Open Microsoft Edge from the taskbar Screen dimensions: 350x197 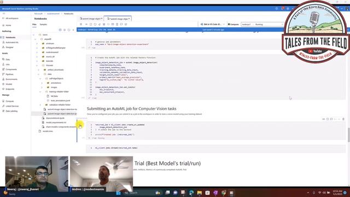[x=191, y=193]
